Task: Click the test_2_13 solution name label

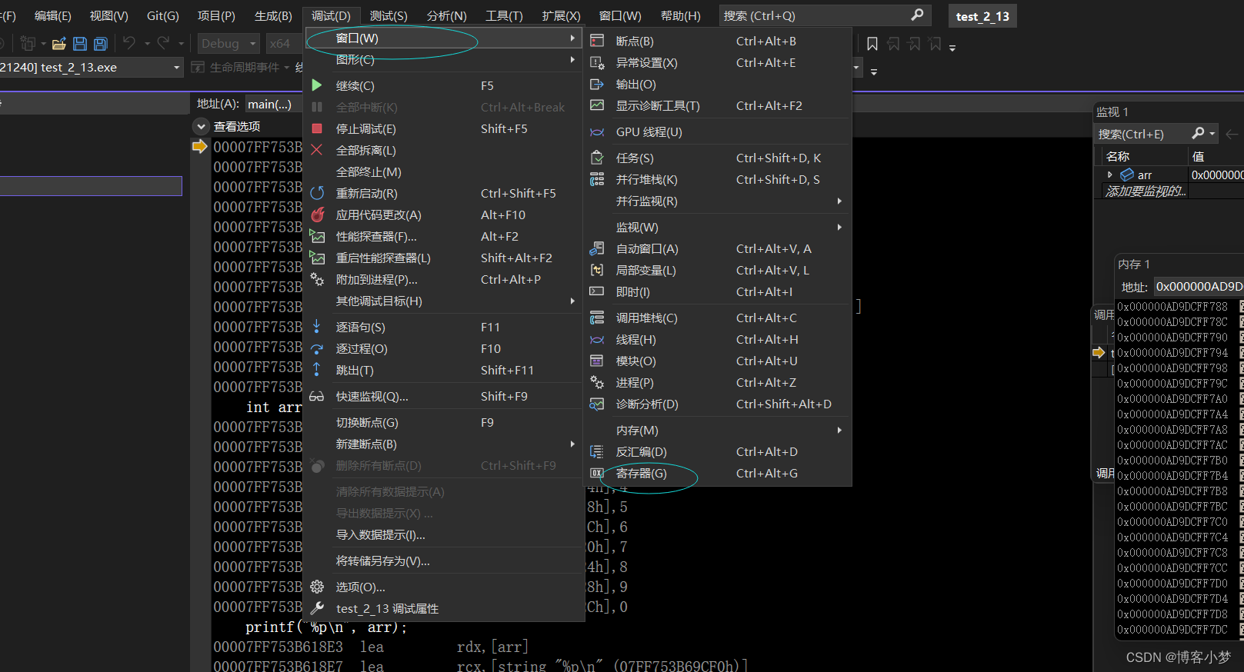Action: pos(982,16)
